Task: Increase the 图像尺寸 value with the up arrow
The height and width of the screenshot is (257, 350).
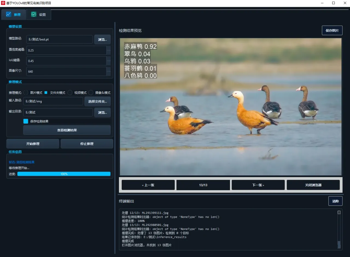Action: pyautogui.click(x=109, y=69)
